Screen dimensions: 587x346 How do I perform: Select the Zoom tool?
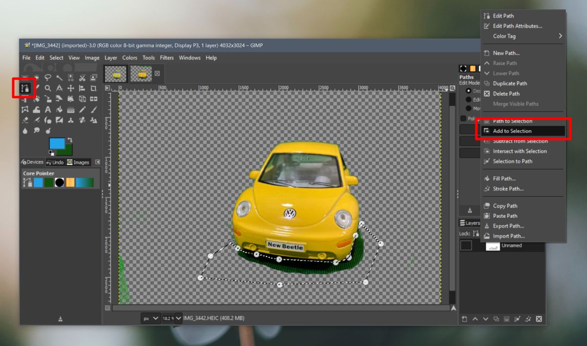coord(47,88)
